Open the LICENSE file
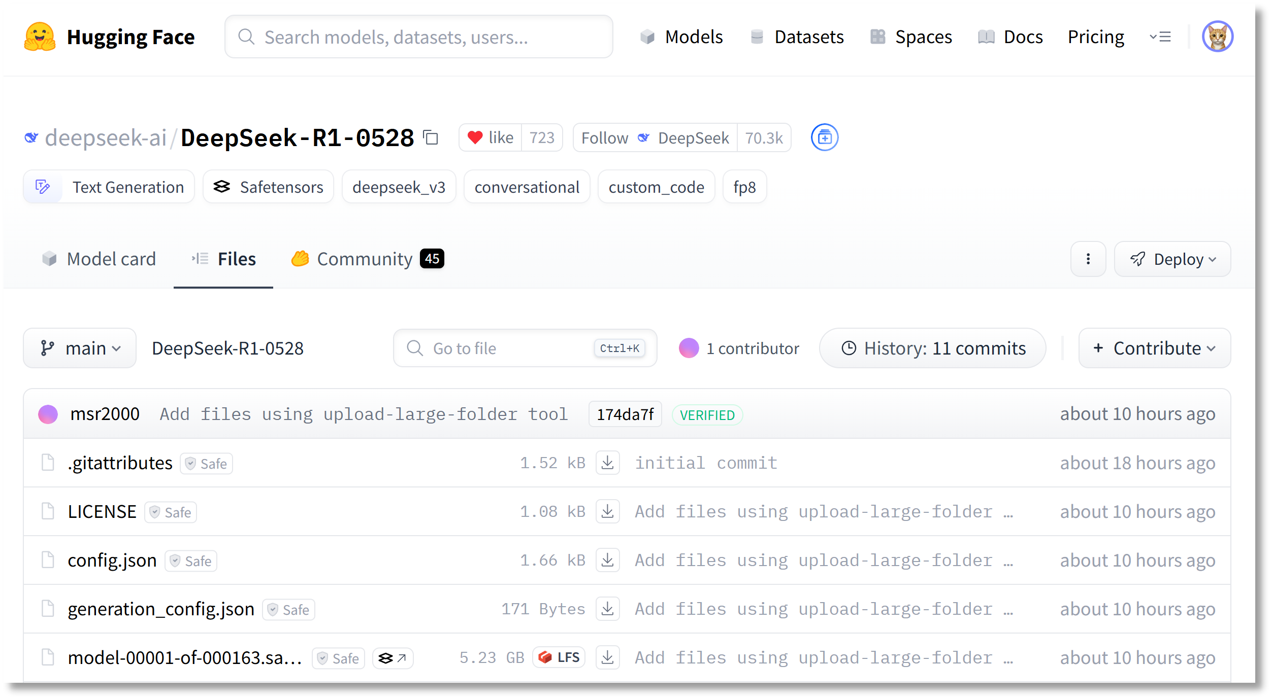The height and width of the screenshot is (700, 1272). [x=102, y=511]
